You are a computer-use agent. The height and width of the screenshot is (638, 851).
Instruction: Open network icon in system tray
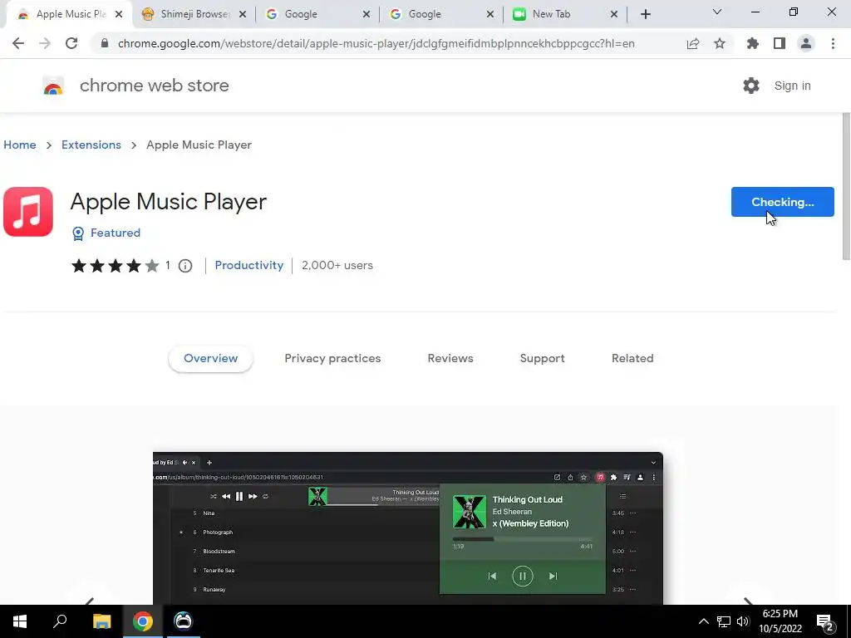724,621
